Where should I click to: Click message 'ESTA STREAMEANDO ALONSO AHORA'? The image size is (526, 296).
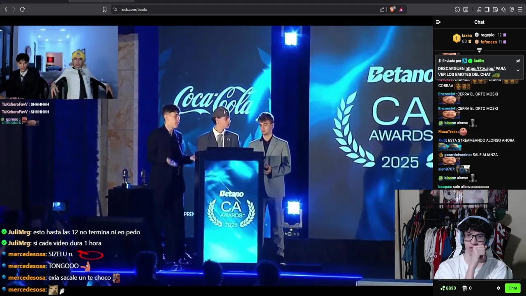(x=481, y=140)
